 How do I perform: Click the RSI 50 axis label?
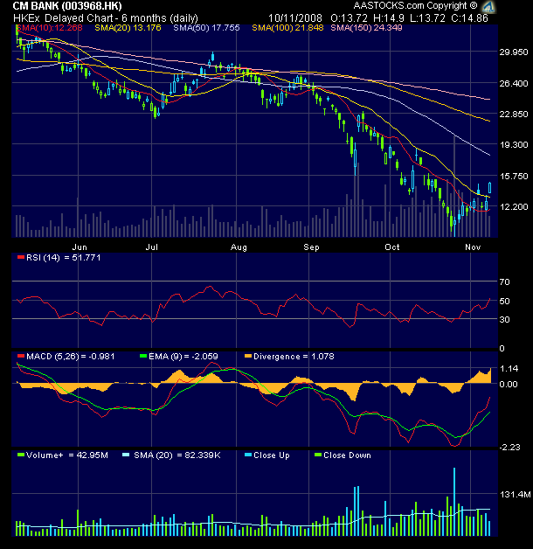click(504, 301)
